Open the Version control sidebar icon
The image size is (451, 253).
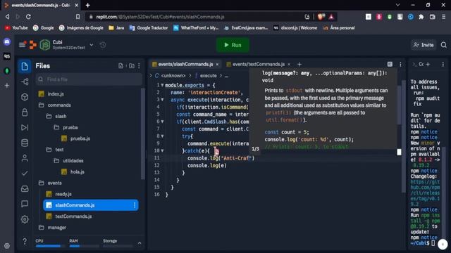coord(25,82)
